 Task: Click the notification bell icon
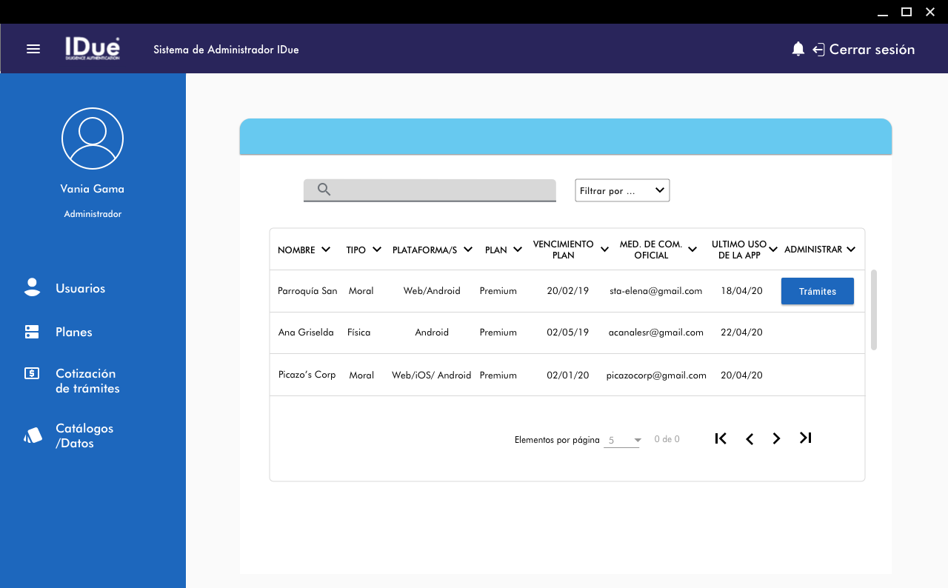pos(798,49)
